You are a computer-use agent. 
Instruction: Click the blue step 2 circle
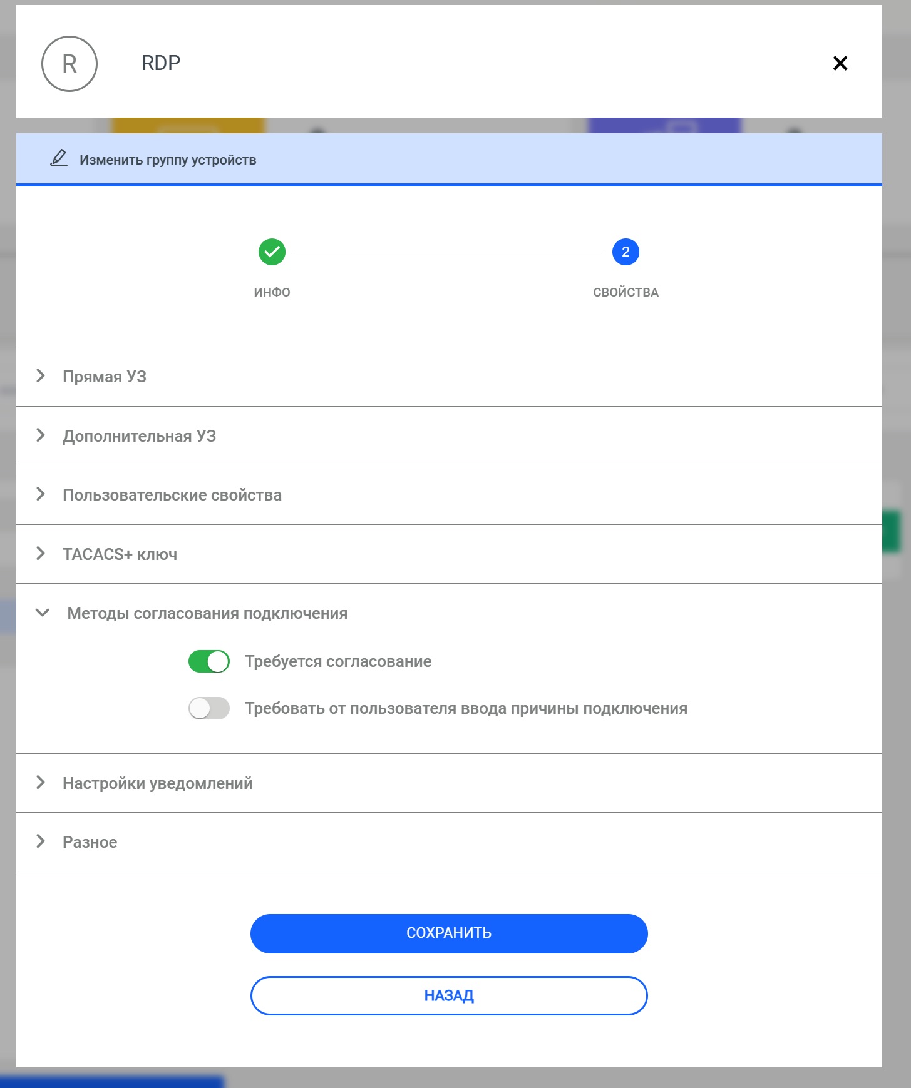pos(625,252)
